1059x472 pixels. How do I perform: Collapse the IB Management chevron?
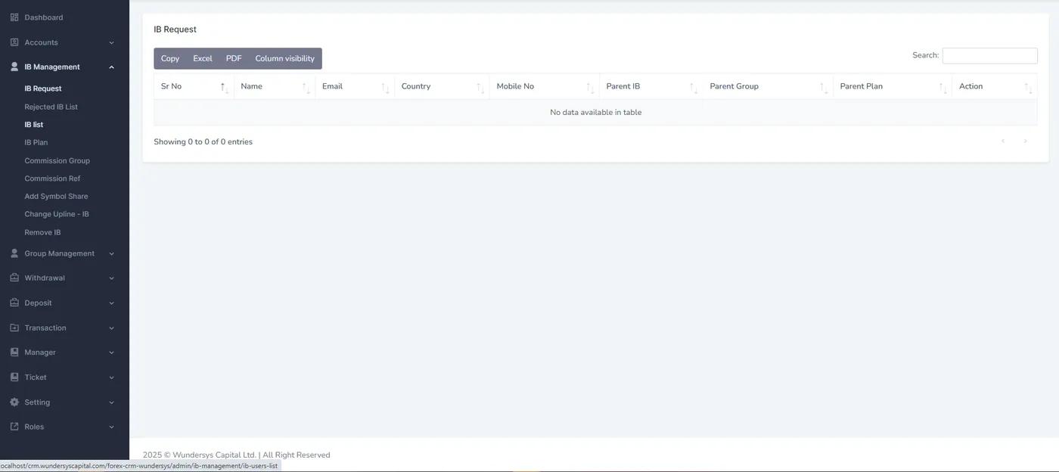pyautogui.click(x=111, y=67)
